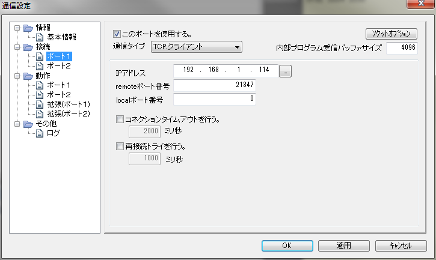Click the OK button
Screen dimensions: 436x260
click(287, 246)
